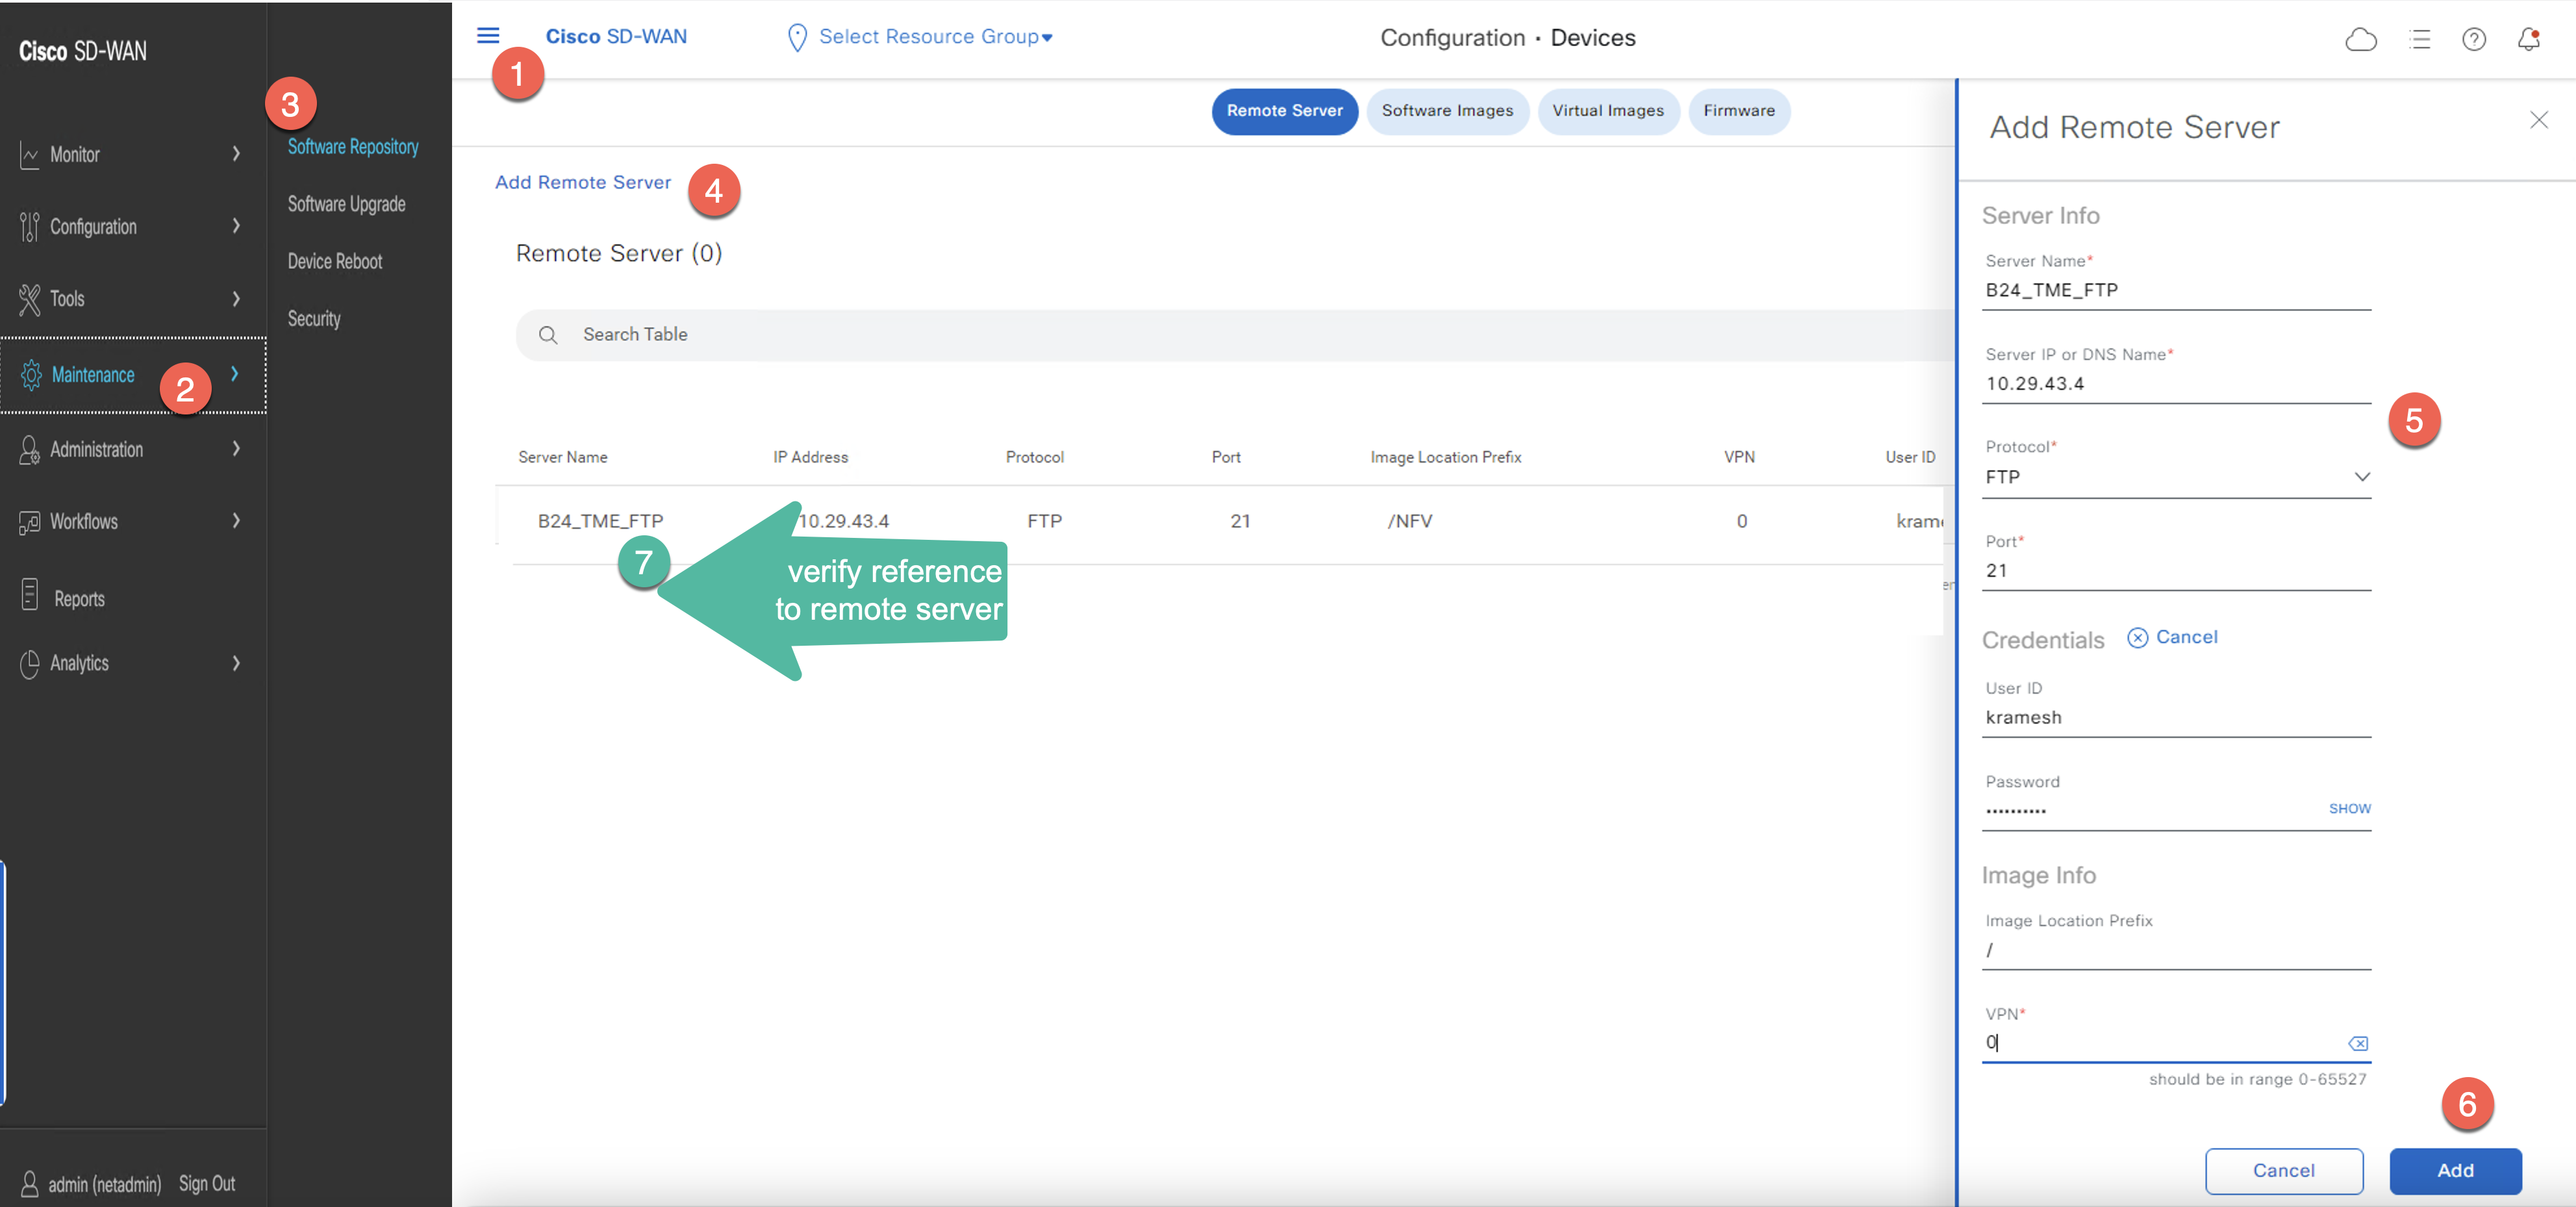The height and width of the screenshot is (1207, 2576).
Task: Select Workflows in the sidebar
Action: pyautogui.click(x=84, y=520)
